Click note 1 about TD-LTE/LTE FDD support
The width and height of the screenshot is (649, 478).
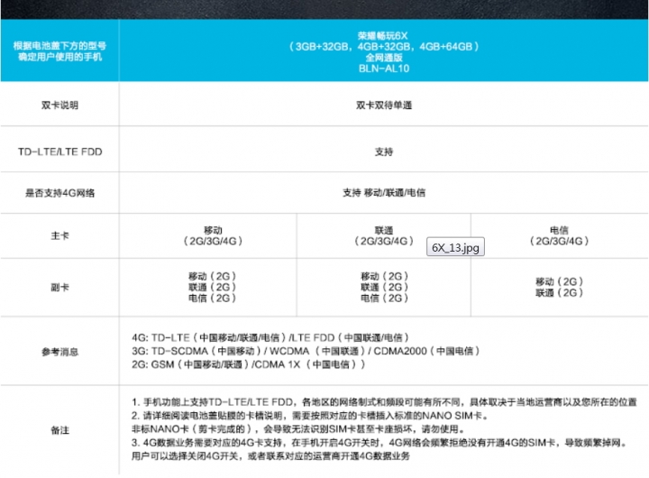pos(384,401)
